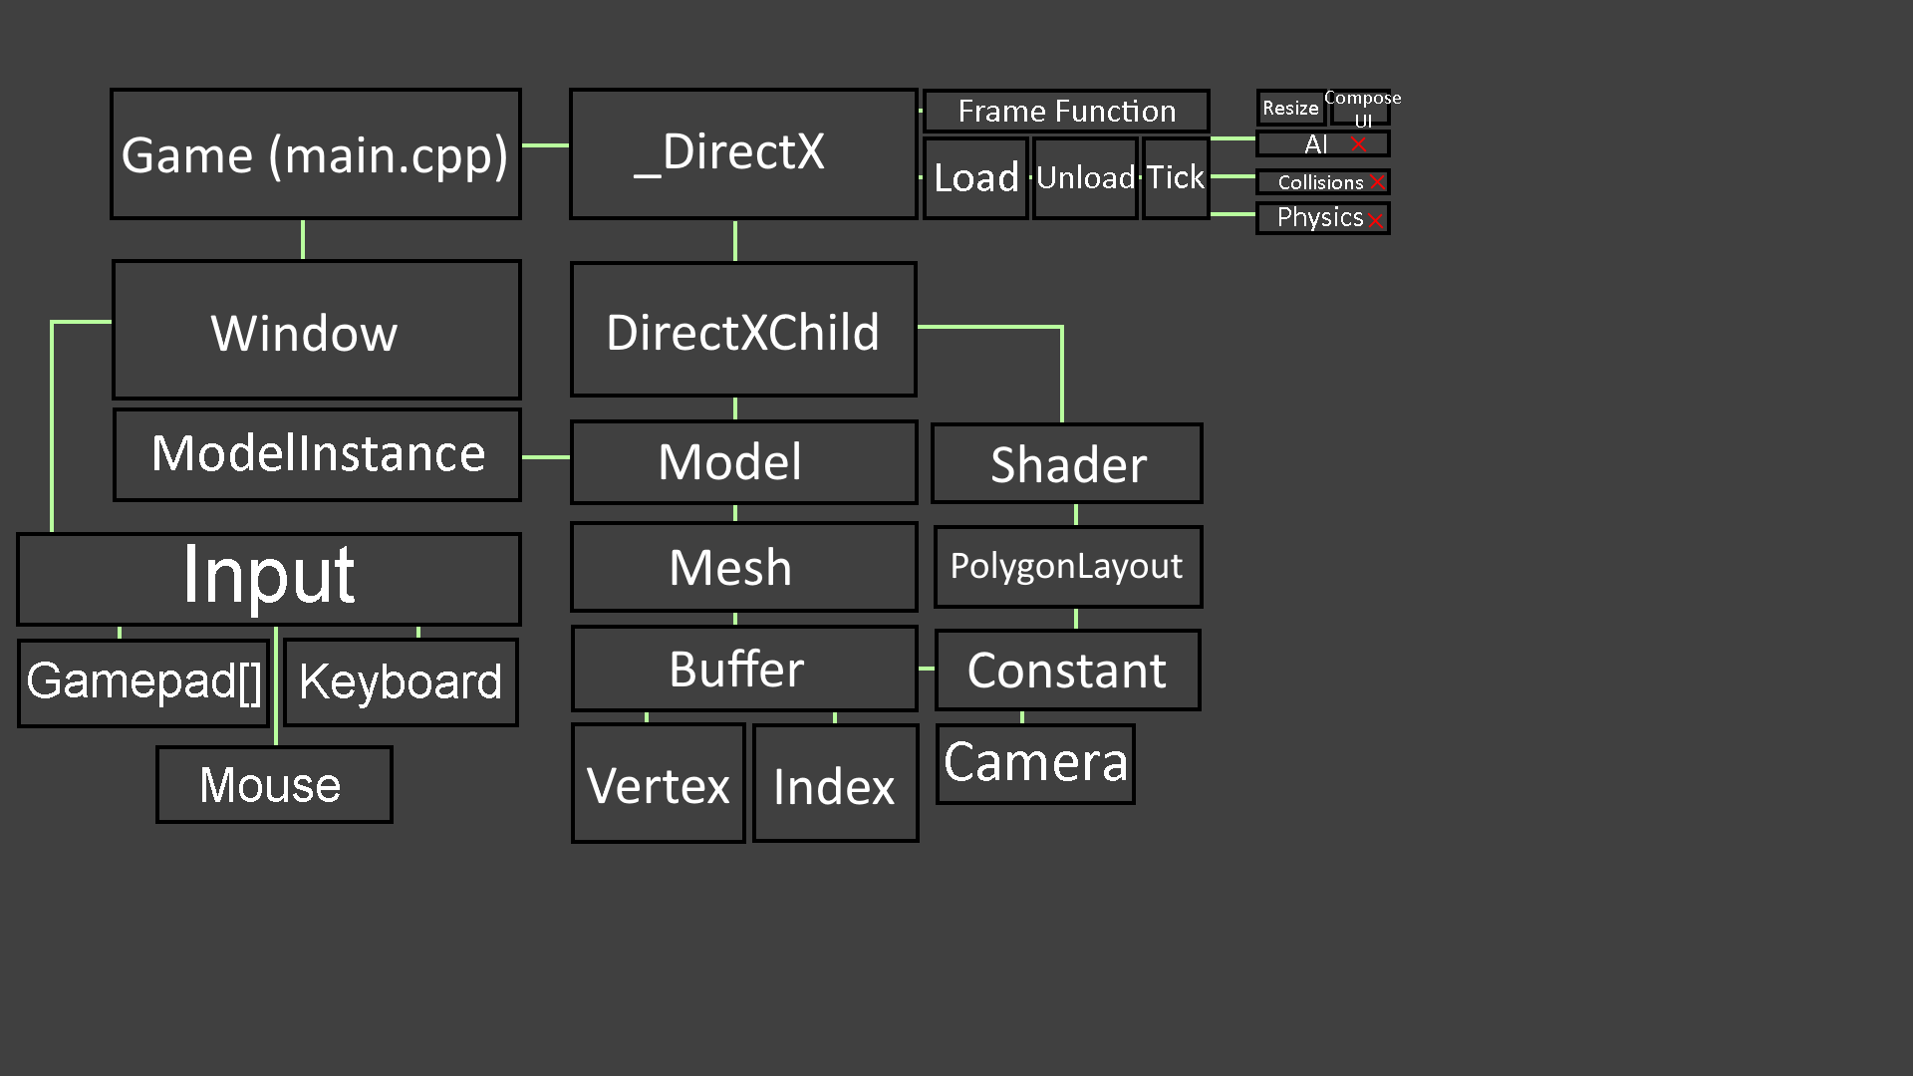The width and height of the screenshot is (1913, 1076).
Task: Select the PolygonLayout box
Action: pos(1067,567)
